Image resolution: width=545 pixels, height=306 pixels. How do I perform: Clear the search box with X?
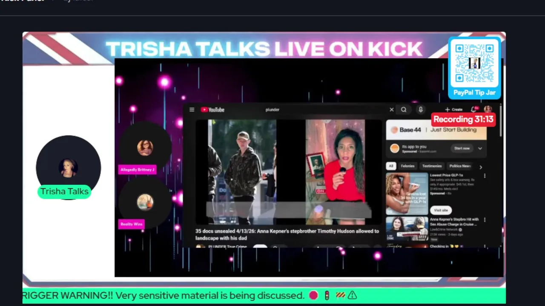[x=392, y=110]
